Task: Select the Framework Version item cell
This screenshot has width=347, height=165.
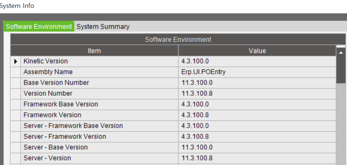Action: coord(99,115)
